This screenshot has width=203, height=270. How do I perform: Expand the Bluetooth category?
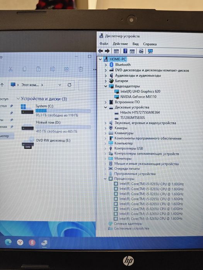point(106,65)
